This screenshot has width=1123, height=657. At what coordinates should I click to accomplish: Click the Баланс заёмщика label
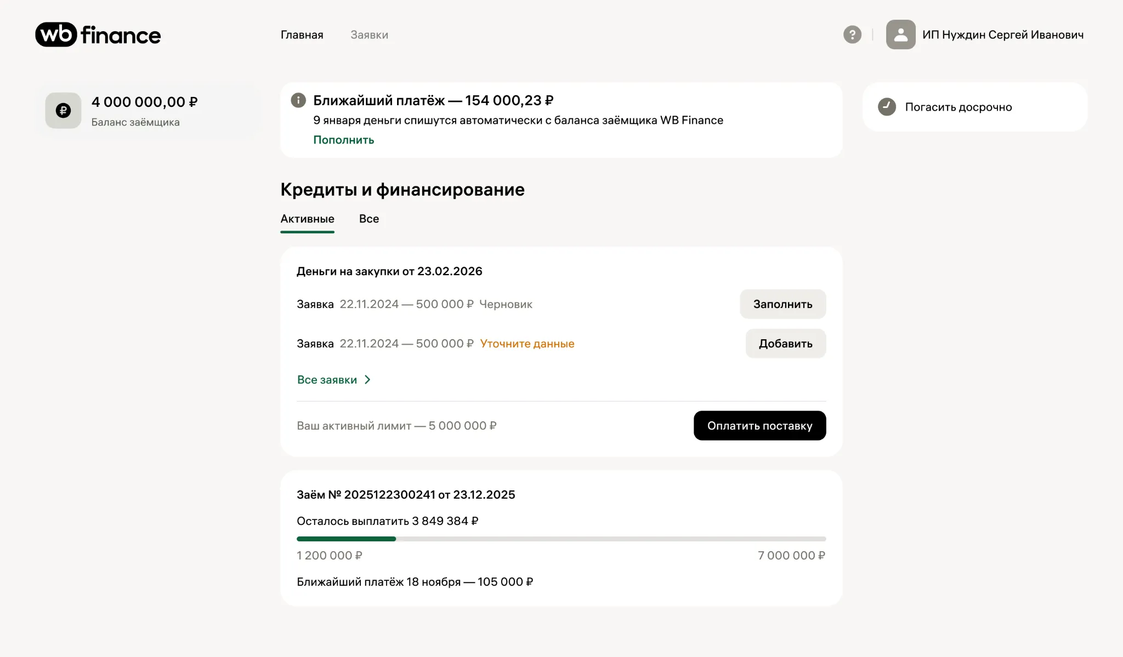[x=135, y=122]
